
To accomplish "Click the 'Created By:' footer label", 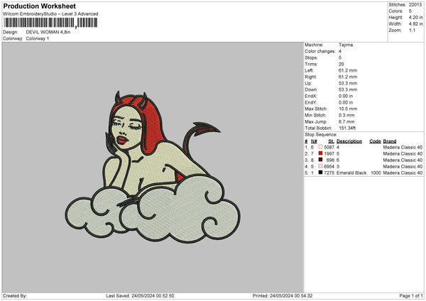I will [15, 296].
